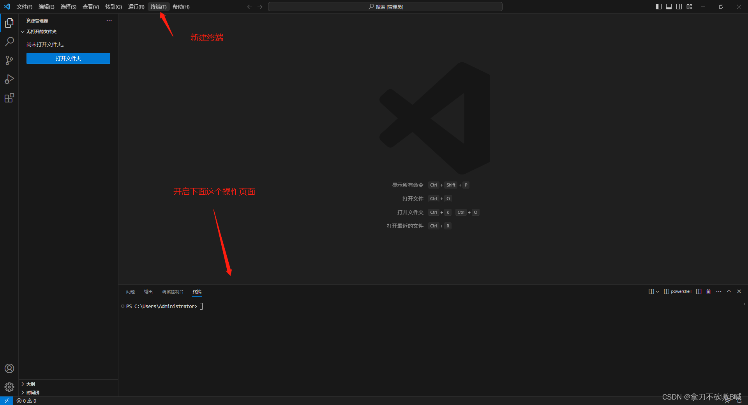Switch to the 输出 panel tab
Image resolution: width=748 pixels, height=405 pixels.
coord(148,292)
